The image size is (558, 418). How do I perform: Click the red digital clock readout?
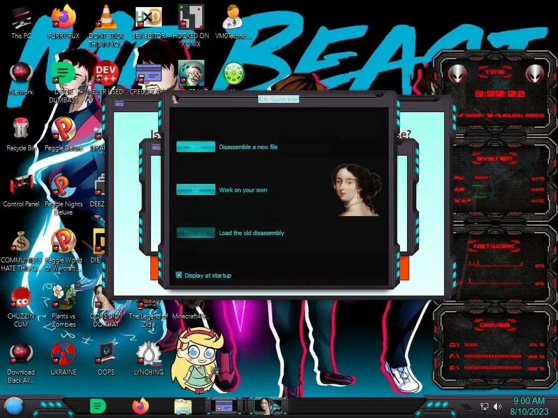500,94
